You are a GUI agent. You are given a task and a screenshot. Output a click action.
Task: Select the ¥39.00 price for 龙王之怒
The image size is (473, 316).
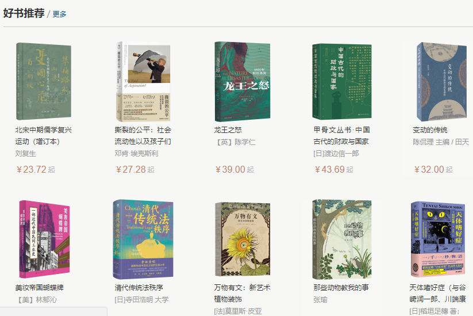pyautogui.click(x=234, y=169)
